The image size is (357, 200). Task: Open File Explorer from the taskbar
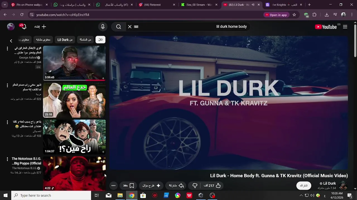[120, 195]
